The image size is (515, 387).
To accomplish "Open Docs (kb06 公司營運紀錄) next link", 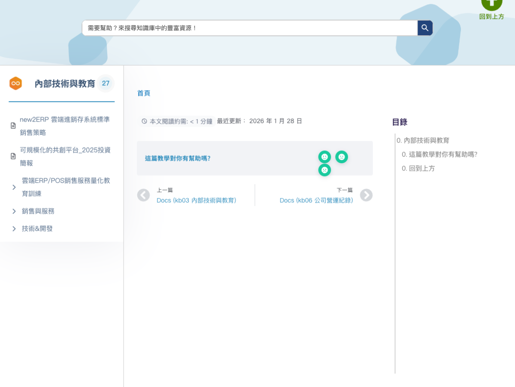I will (316, 201).
